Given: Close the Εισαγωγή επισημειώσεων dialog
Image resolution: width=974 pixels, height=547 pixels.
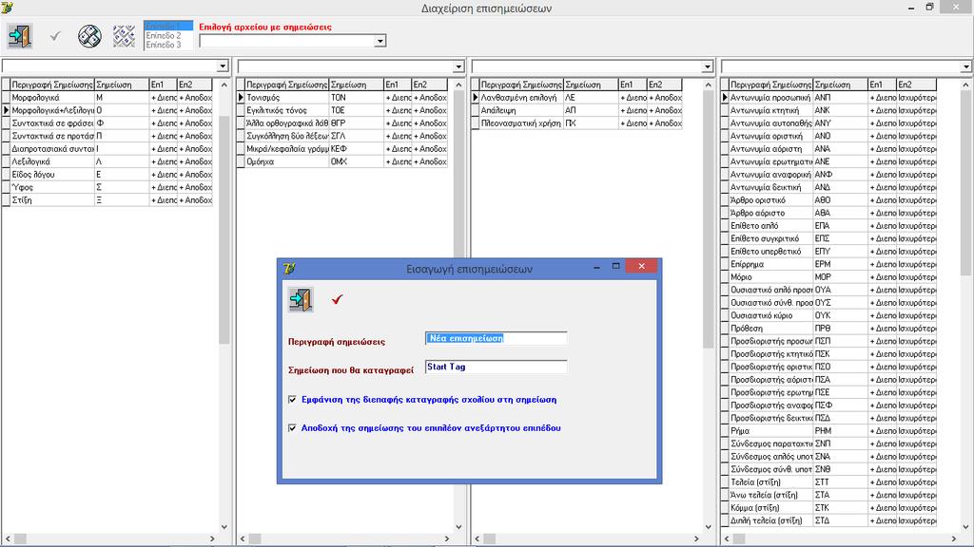Looking at the screenshot, I should [x=642, y=266].
